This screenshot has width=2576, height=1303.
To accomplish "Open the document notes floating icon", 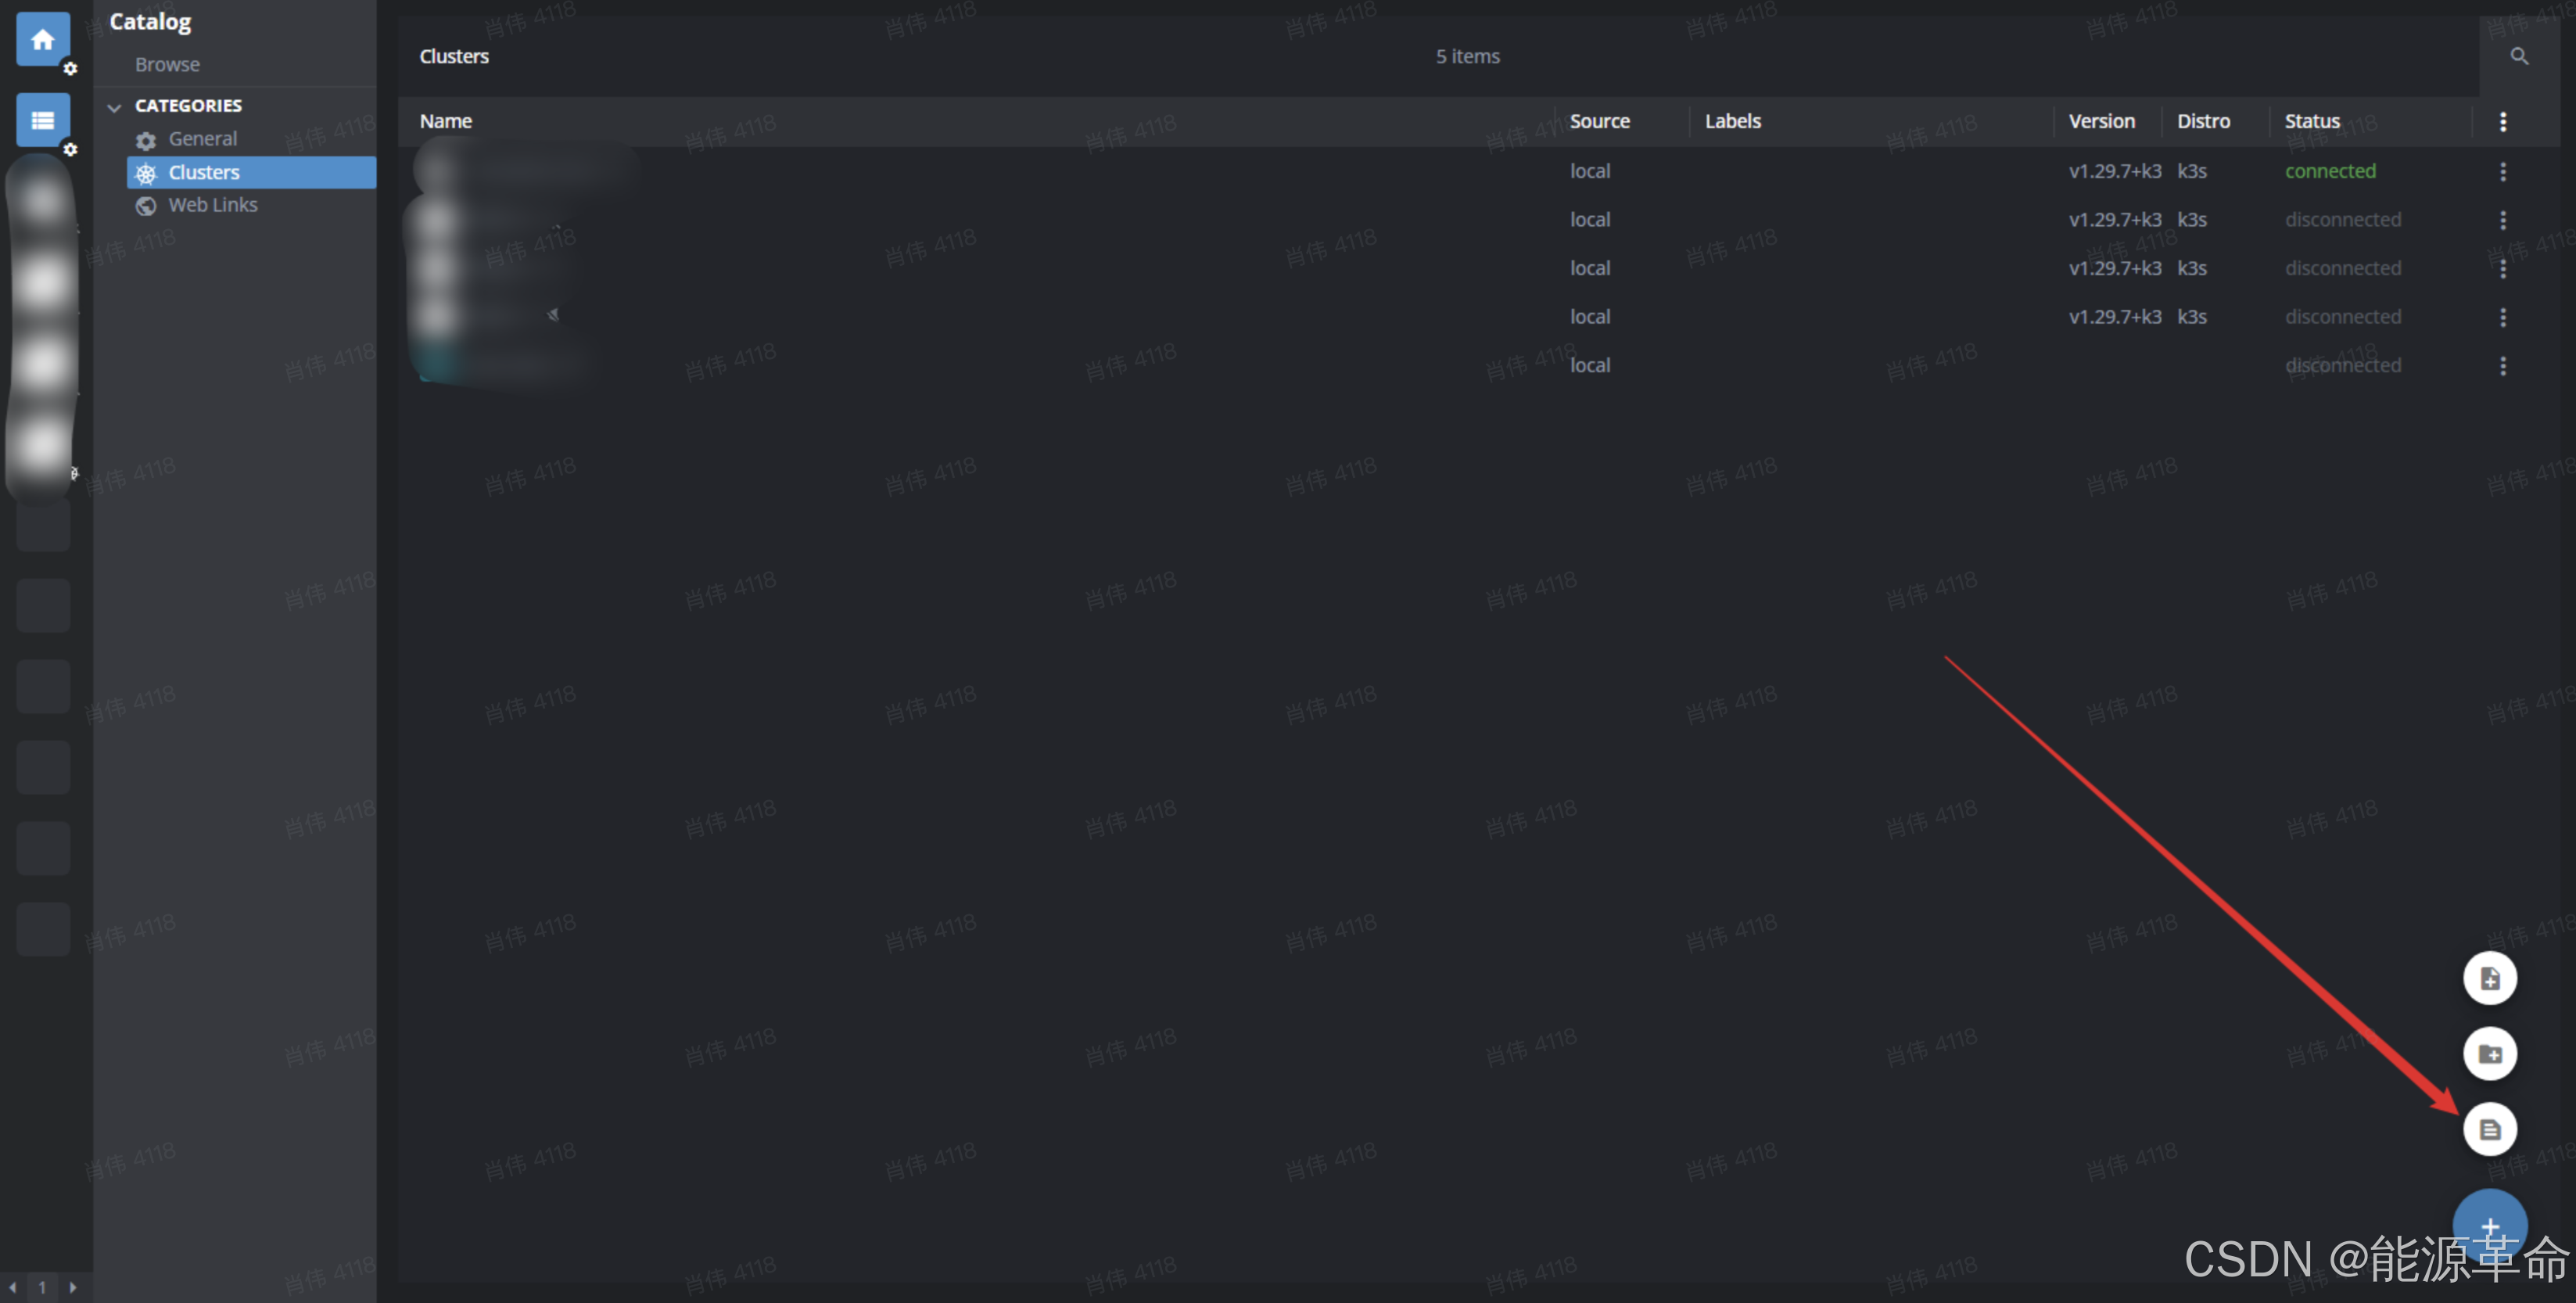I will click(x=2490, y=1129).
